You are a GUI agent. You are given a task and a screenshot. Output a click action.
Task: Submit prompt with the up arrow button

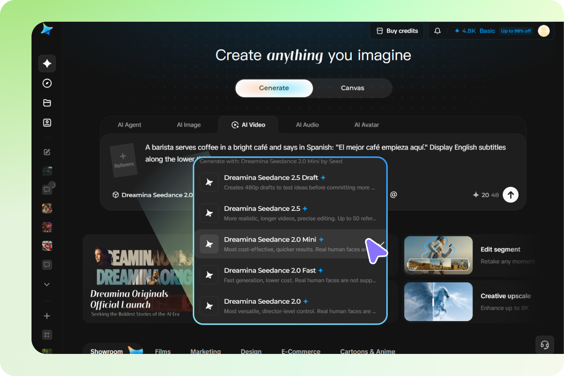coord(511,195)
